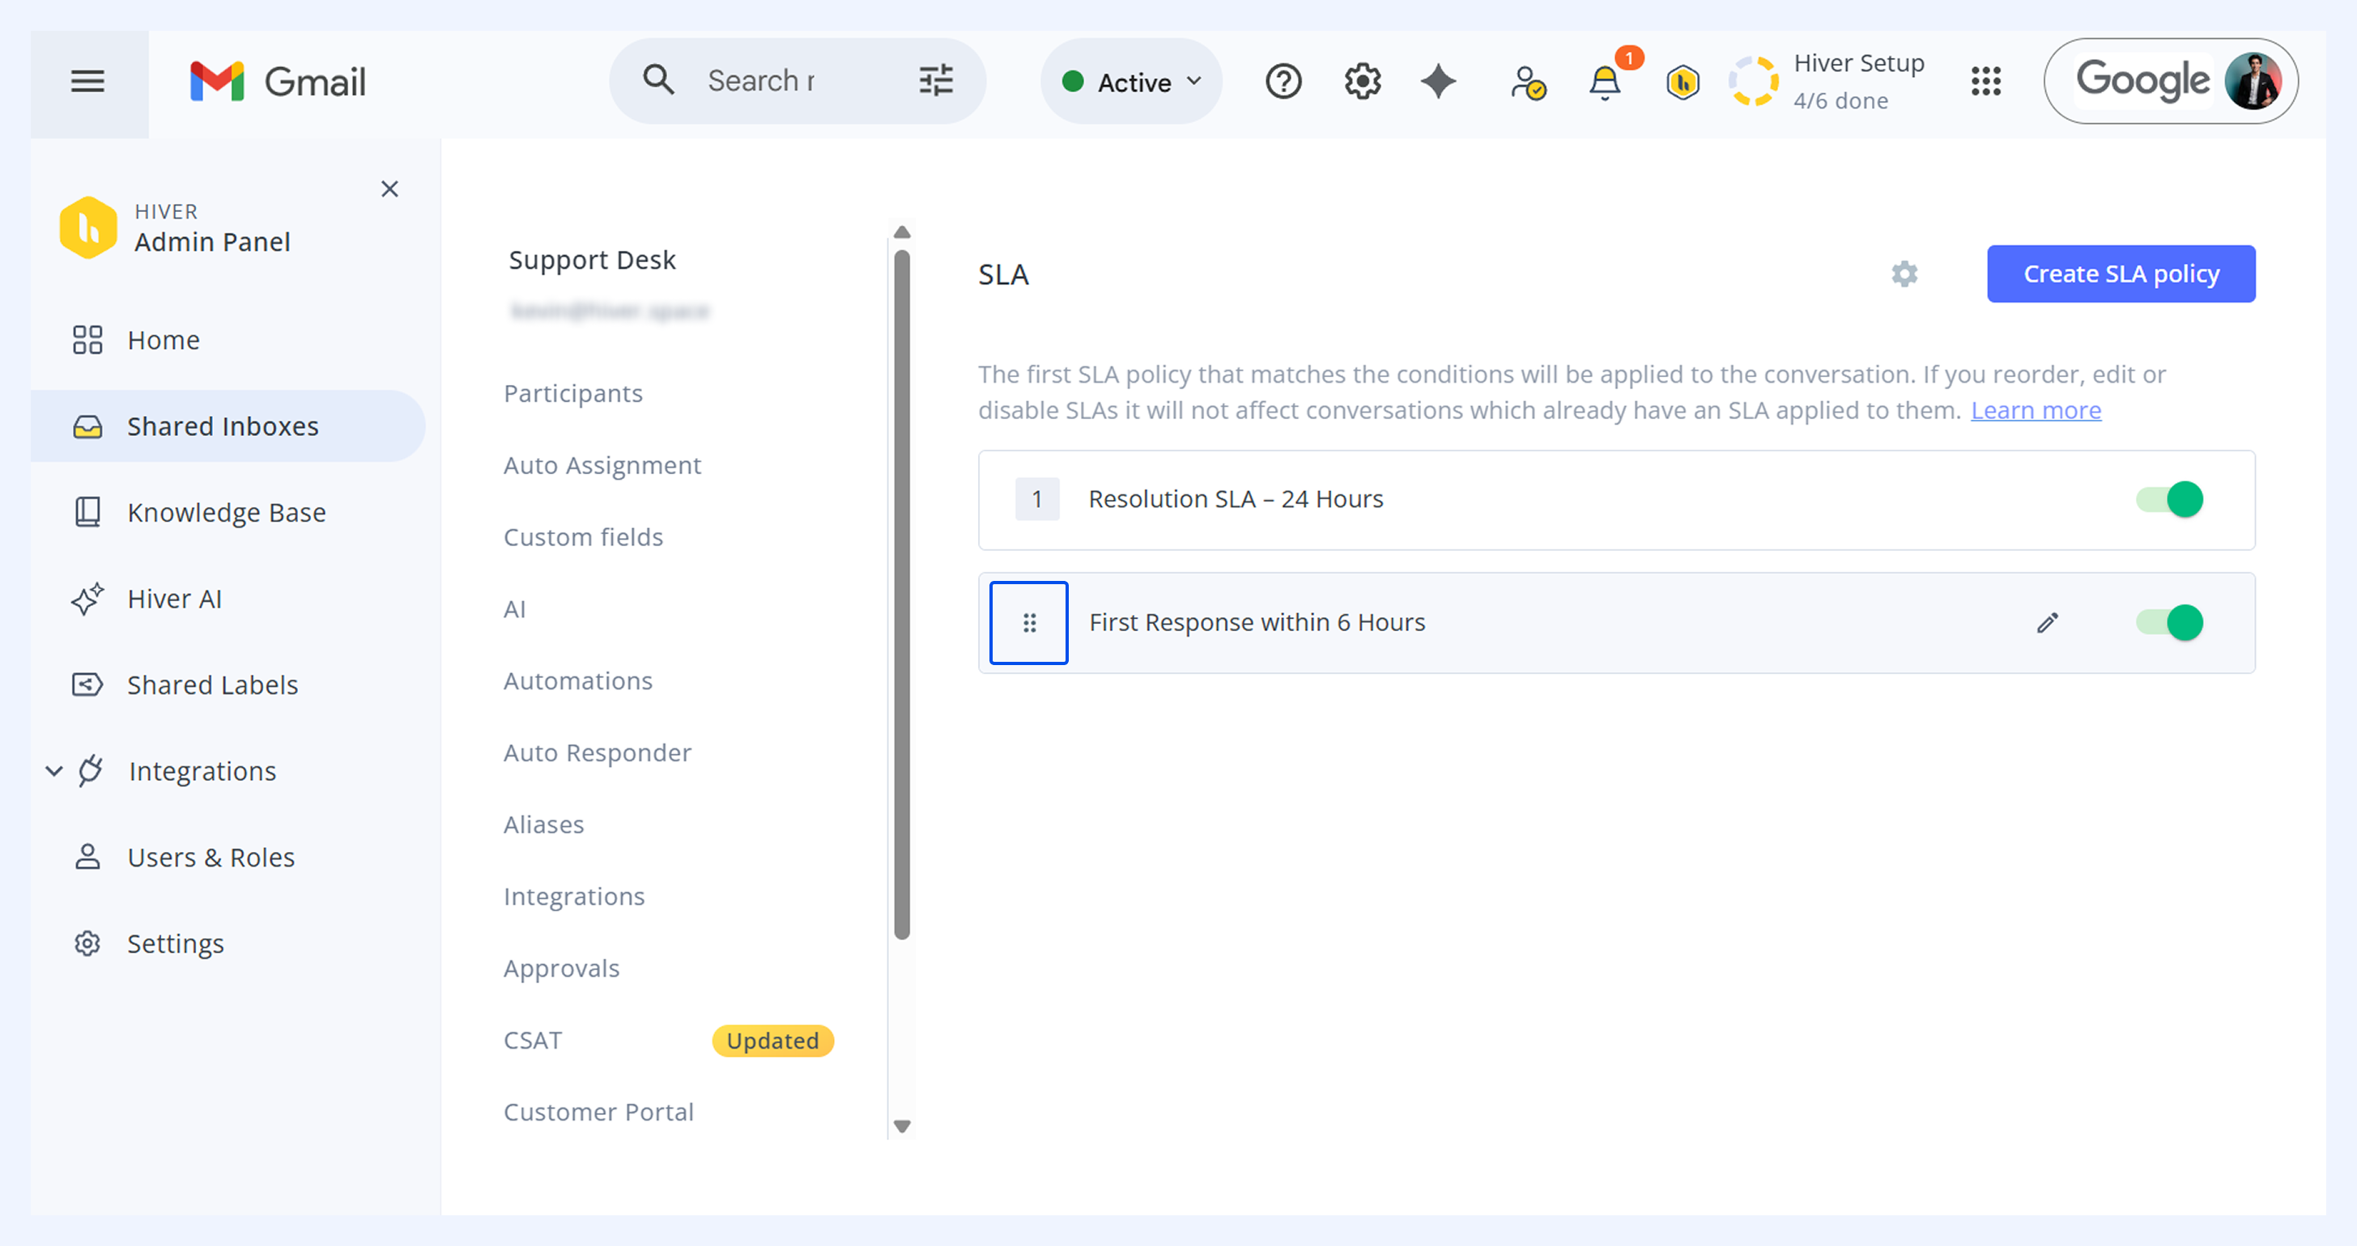
Task: Follow the Learn more link
Action: pyautogui.click(x=2036, y=409)
